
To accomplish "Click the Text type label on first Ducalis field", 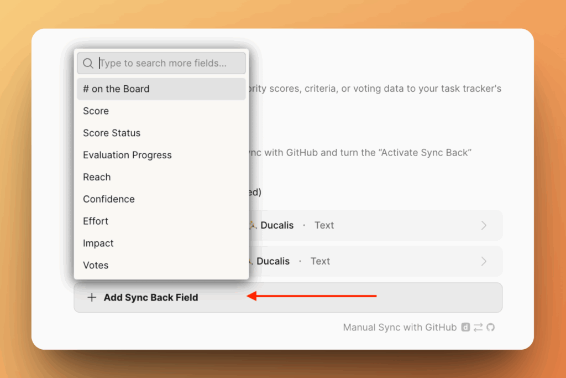I will coord(324,225).
